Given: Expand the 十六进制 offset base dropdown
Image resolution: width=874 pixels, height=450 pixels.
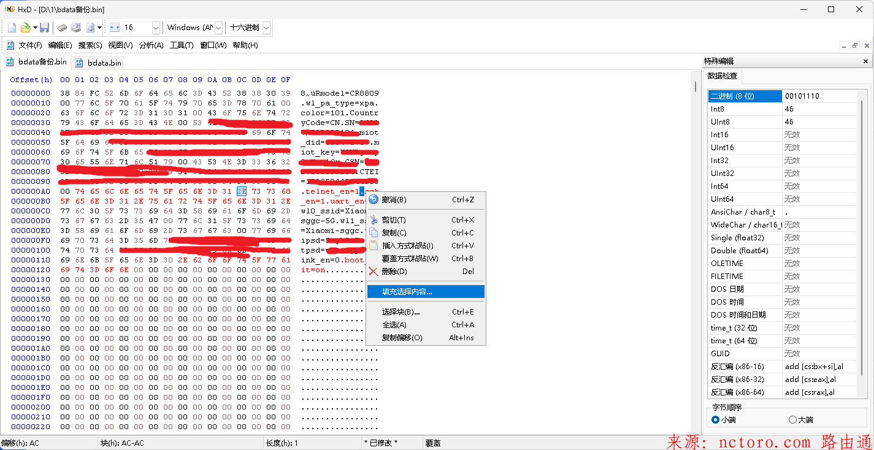Looking at the screenshot, I should pos(266,28).
